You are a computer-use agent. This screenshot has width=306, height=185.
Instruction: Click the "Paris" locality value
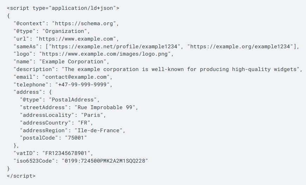(x=94, y=115)
